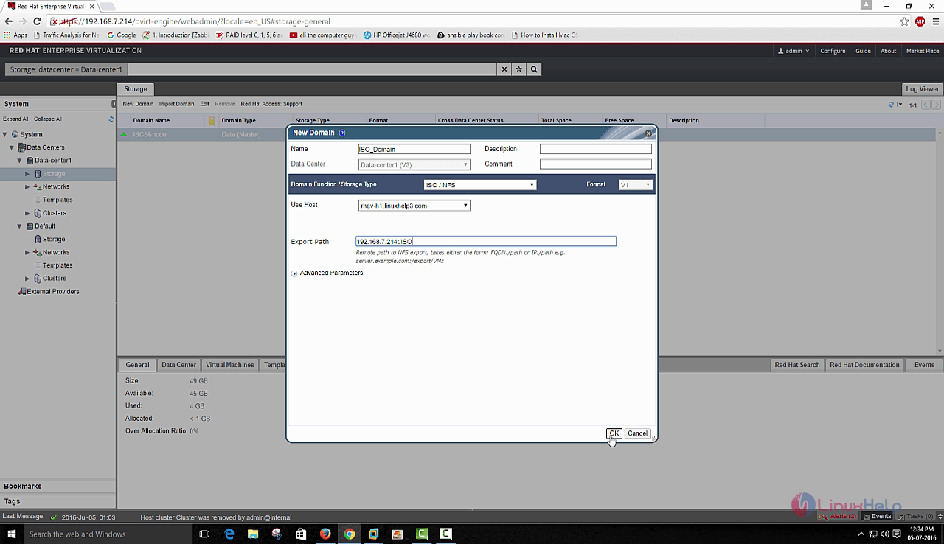Click green up-arrow status of ISCSI-node

[124, 134]
